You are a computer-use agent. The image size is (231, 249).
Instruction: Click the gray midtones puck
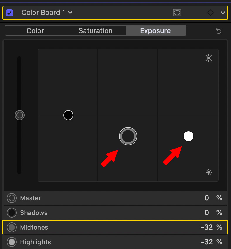128,136
